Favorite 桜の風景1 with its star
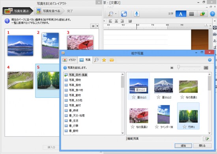Image resolution: width=217 pixels, height=154 pixels. [x=182, y=97]
